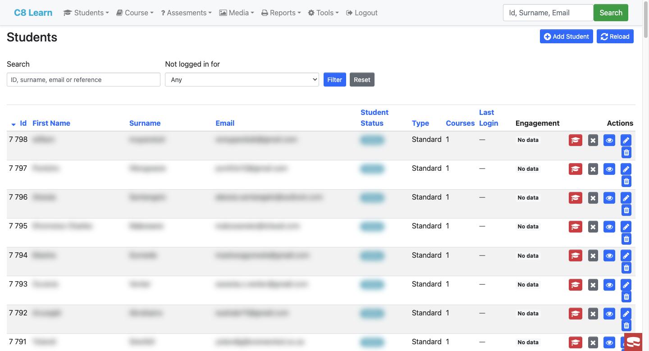Edit student 7 794 with pencil icon

(626, 256)
